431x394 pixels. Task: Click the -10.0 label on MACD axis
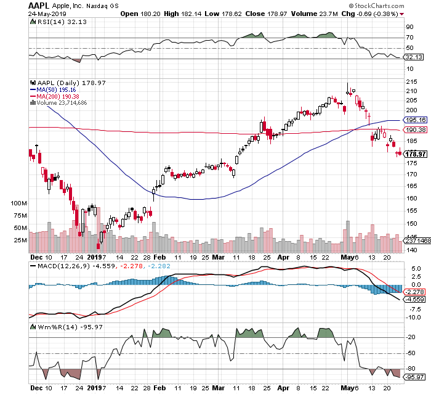pos(413,318)
